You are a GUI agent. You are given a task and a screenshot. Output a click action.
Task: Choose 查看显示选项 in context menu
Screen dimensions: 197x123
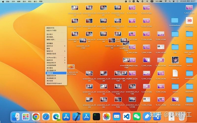[x=56, y=54]
